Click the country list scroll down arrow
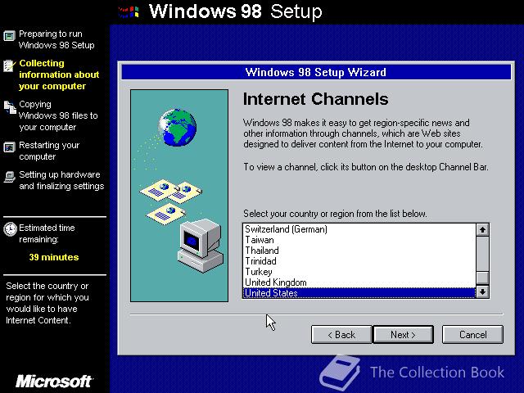This screenshot has height=393, width=524. [482, 291]
